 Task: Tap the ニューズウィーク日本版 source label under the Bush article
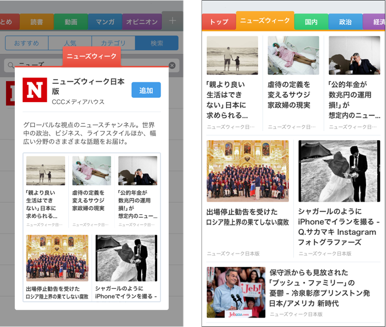pos(296,314)
